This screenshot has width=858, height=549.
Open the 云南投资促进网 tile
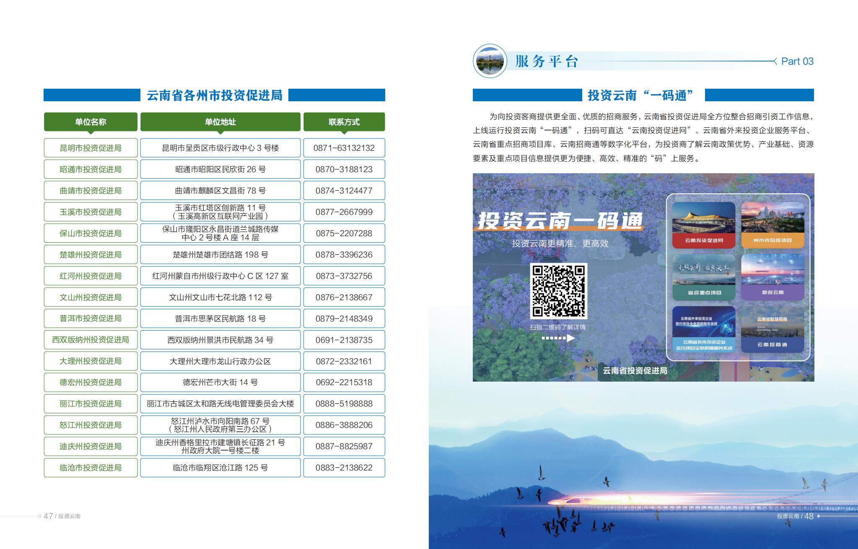[704, 225]
